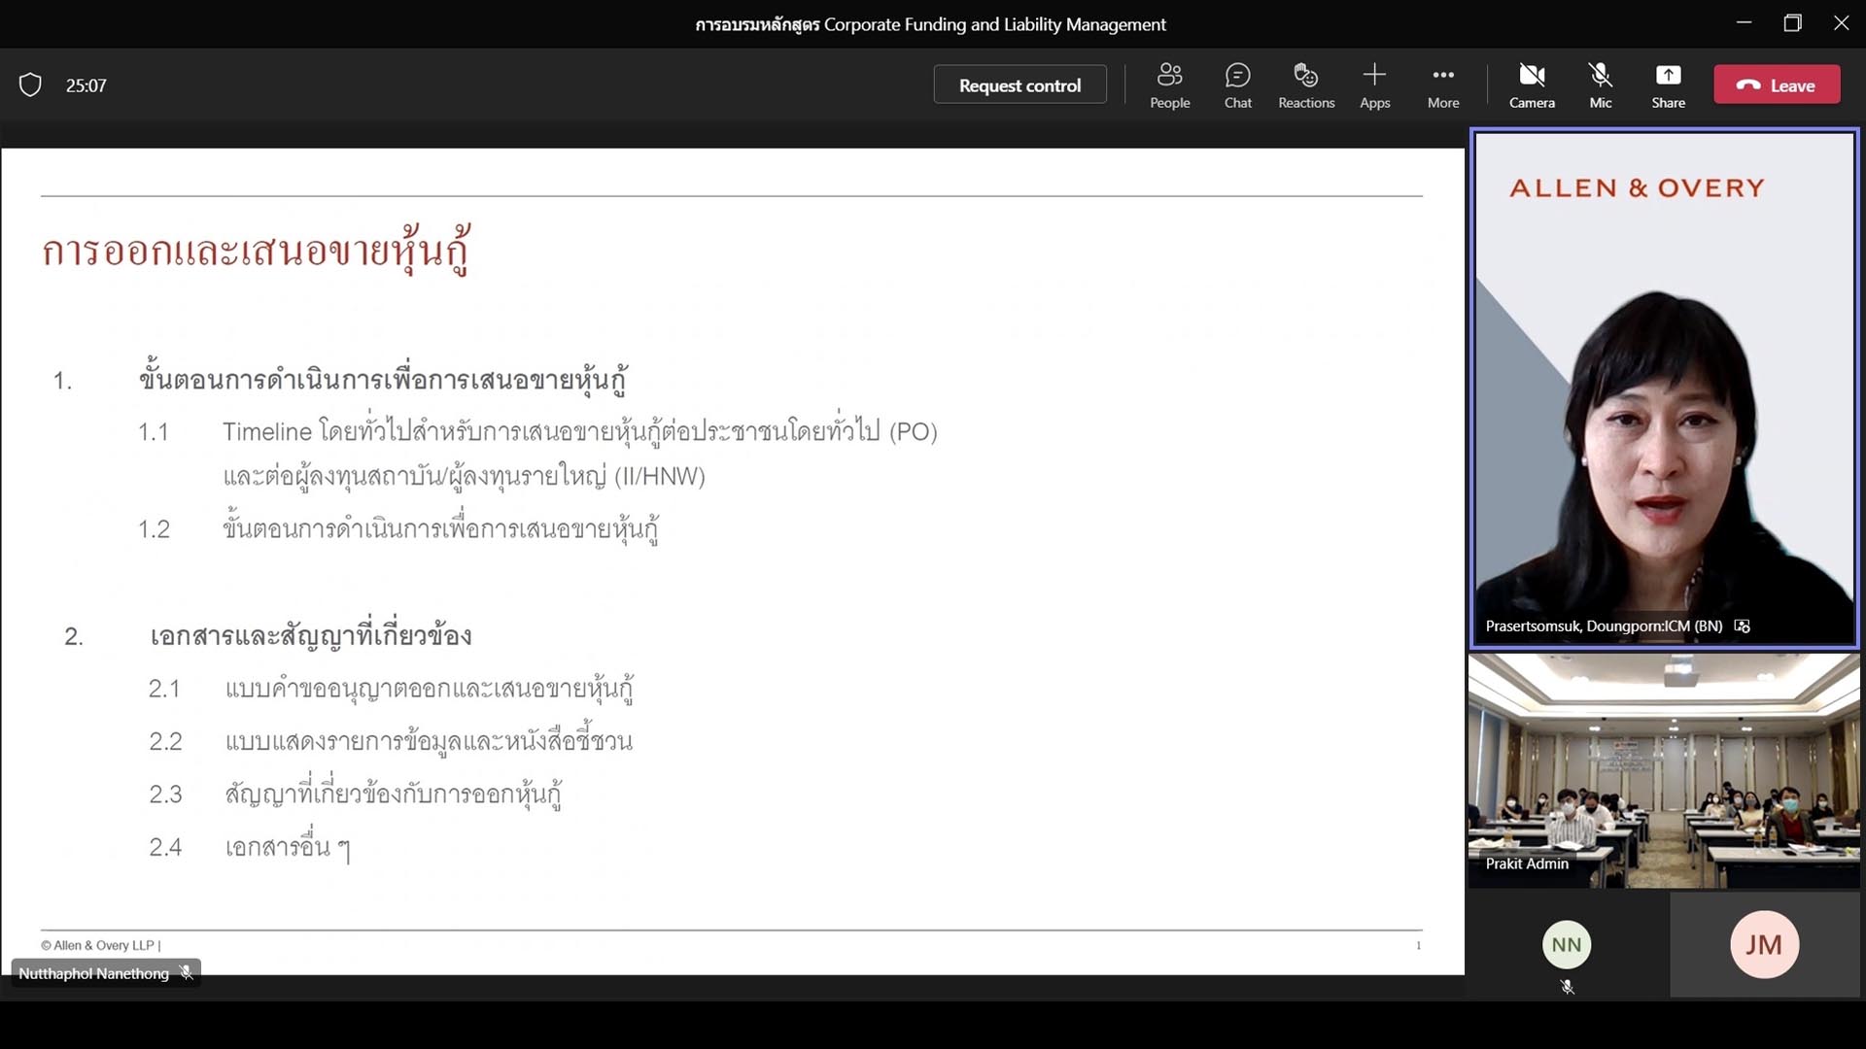Expand the More options menu
The height and width of the screenshot is (1049, 1866).
pyautogui.click(x=1442, y=85)
